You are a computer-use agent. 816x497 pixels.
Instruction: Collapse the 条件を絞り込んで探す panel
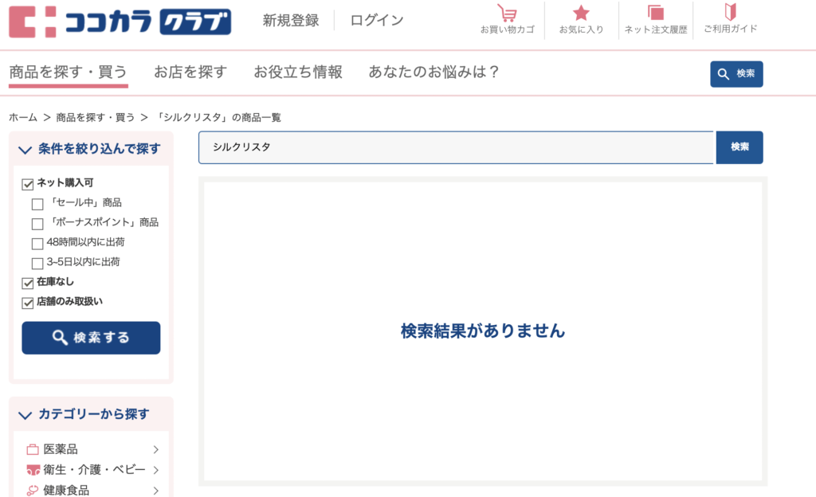point(25,150)
